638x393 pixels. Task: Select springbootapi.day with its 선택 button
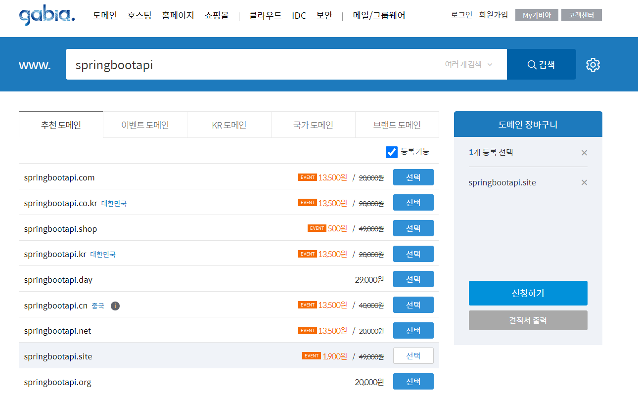[x=413, y=279]
